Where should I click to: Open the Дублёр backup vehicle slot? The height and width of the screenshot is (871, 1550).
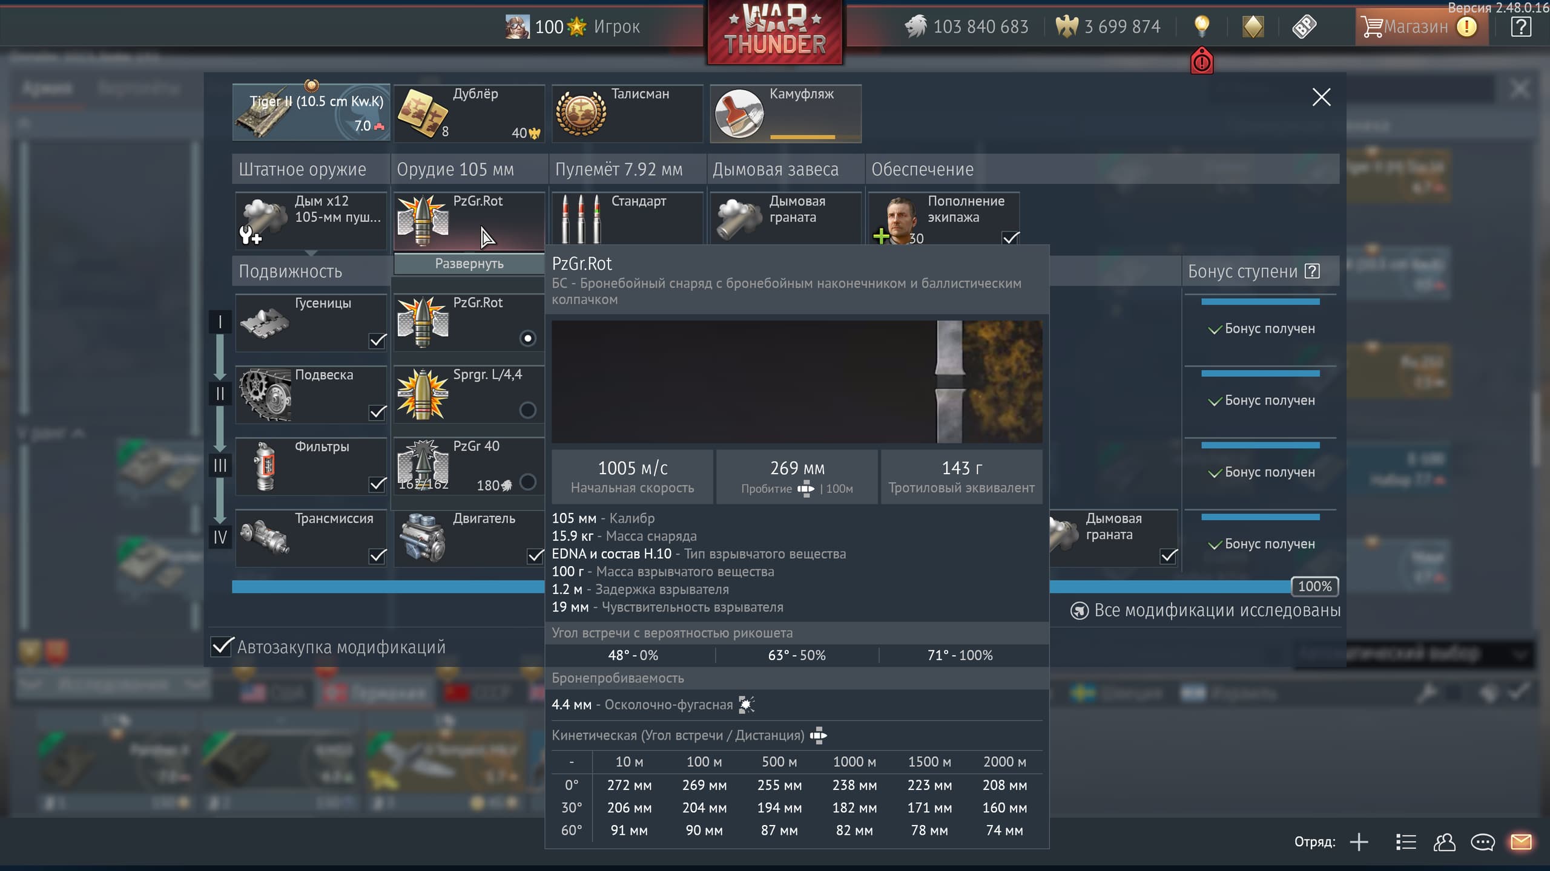point(469,114)
